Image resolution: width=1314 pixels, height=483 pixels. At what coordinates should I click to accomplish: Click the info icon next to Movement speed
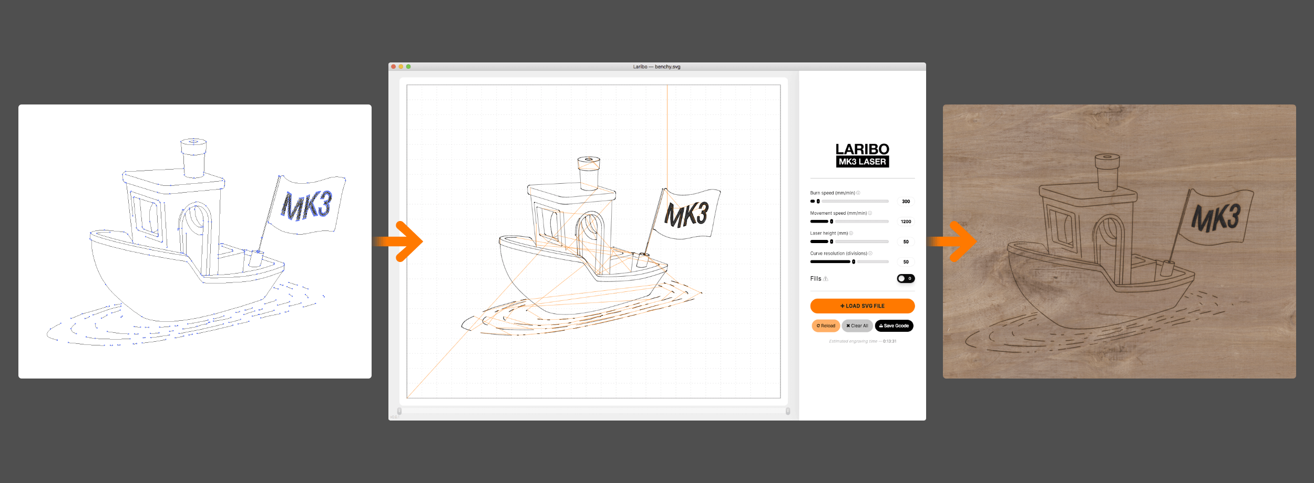870,213
